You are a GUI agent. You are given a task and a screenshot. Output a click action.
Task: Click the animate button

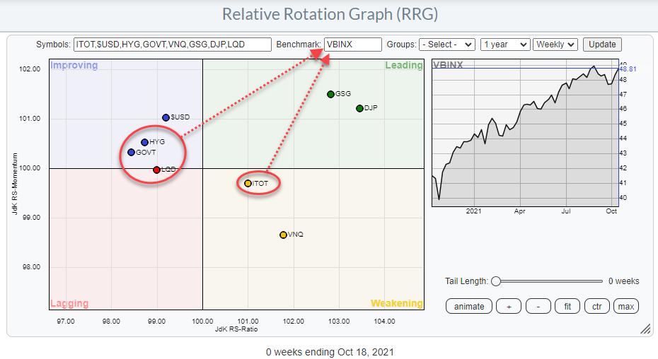(469, 306)
